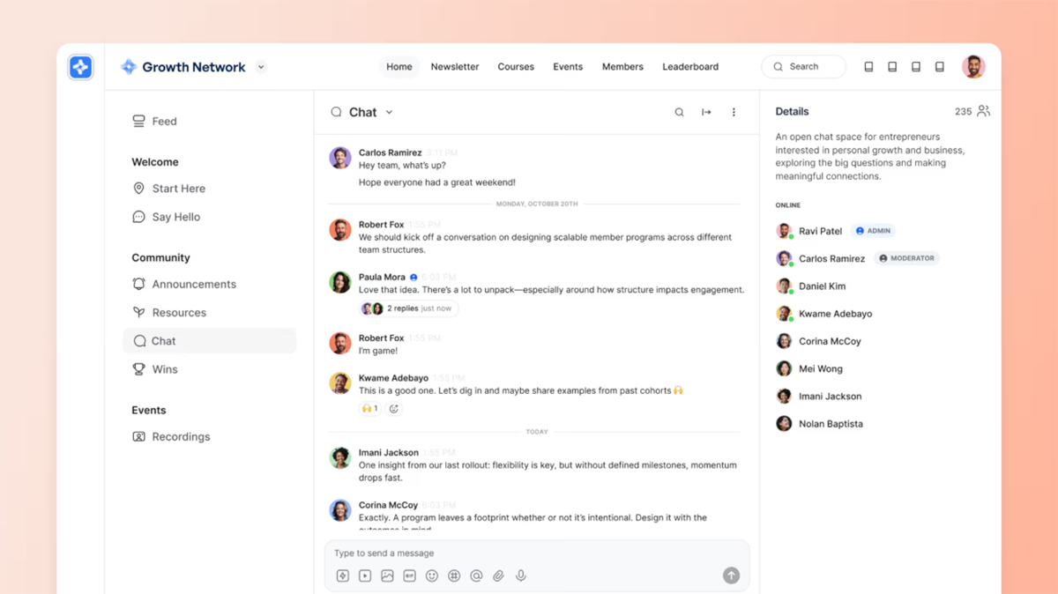1058x594 pixels.
Task: Open the 235 members count list
Action: (972, 111)
